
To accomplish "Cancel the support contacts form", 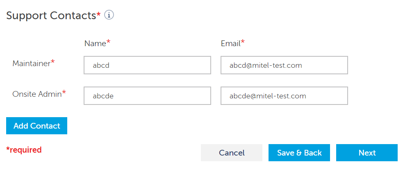I will (232, 153).
